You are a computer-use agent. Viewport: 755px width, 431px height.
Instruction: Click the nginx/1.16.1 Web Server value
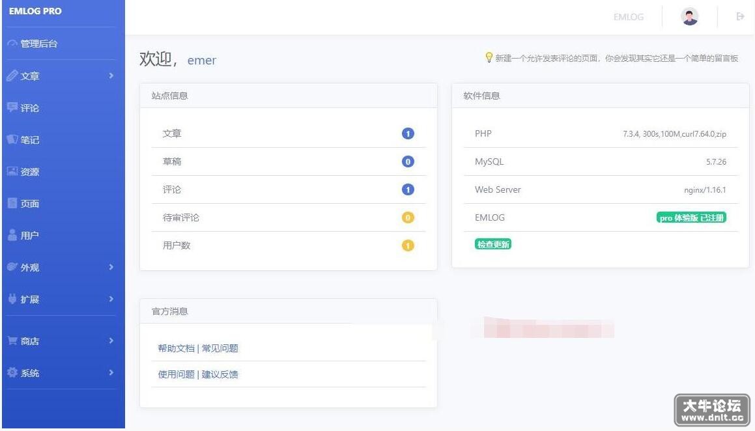coord(705,190)
